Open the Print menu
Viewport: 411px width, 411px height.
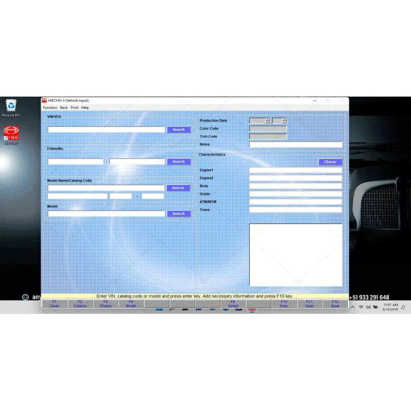click(x=74, y=108)
